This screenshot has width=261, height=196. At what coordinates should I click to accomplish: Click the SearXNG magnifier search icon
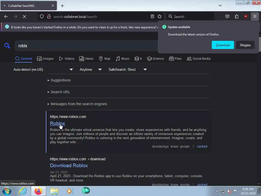[x=7, y=45]
